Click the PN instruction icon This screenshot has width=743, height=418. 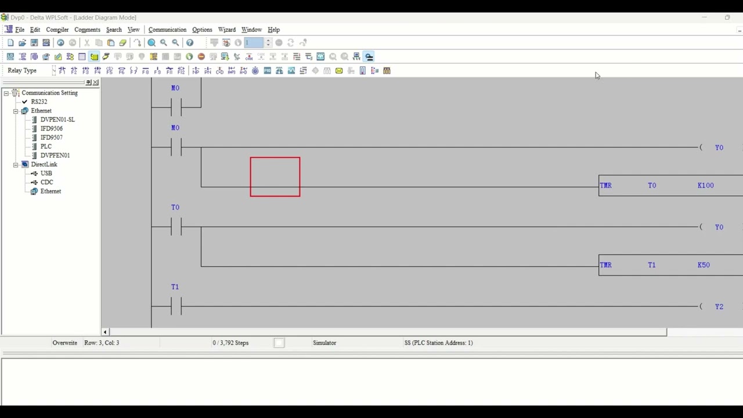click(x=208, y=71)
